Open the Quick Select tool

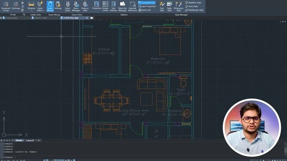[x=40, y=6]
